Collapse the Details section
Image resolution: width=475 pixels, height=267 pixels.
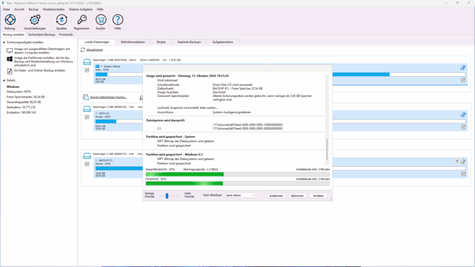[4, 80]
